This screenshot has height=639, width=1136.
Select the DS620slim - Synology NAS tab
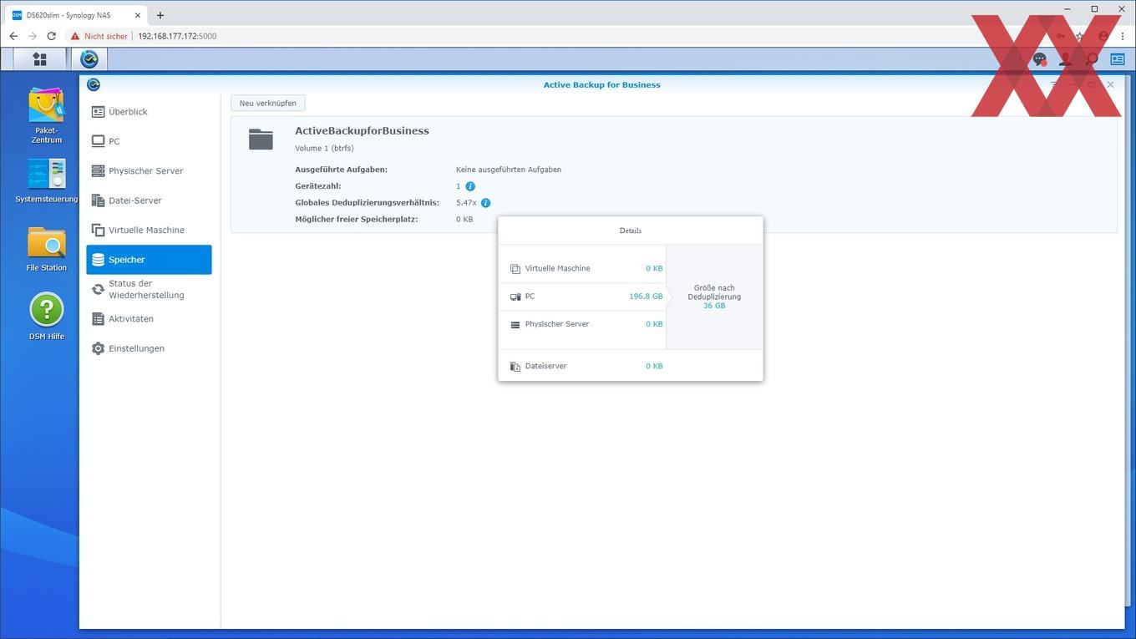coord(77,15)
